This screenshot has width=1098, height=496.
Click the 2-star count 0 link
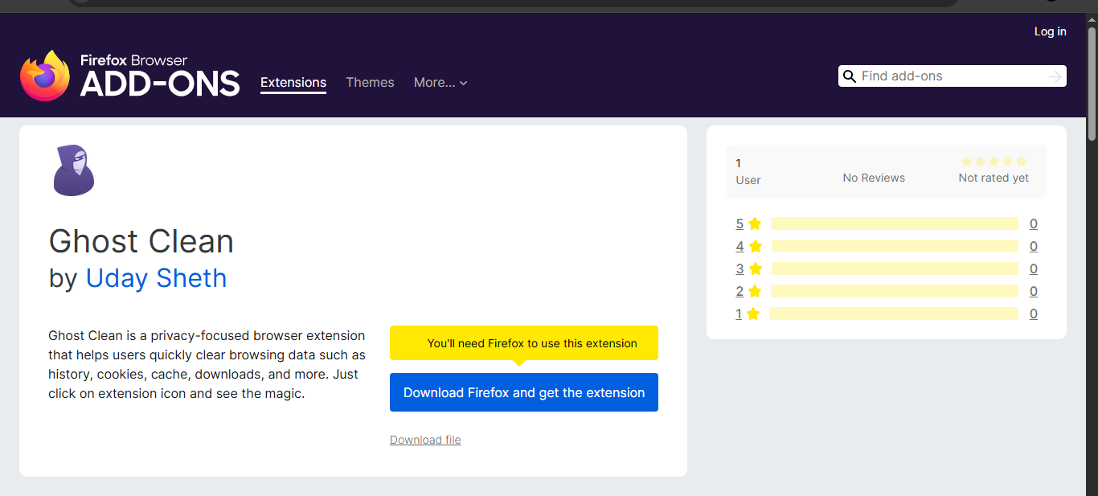1034,292
